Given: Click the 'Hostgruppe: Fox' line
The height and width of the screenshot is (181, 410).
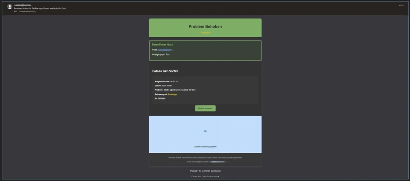Looking at the screenshot, I should [x=161, y=54].
